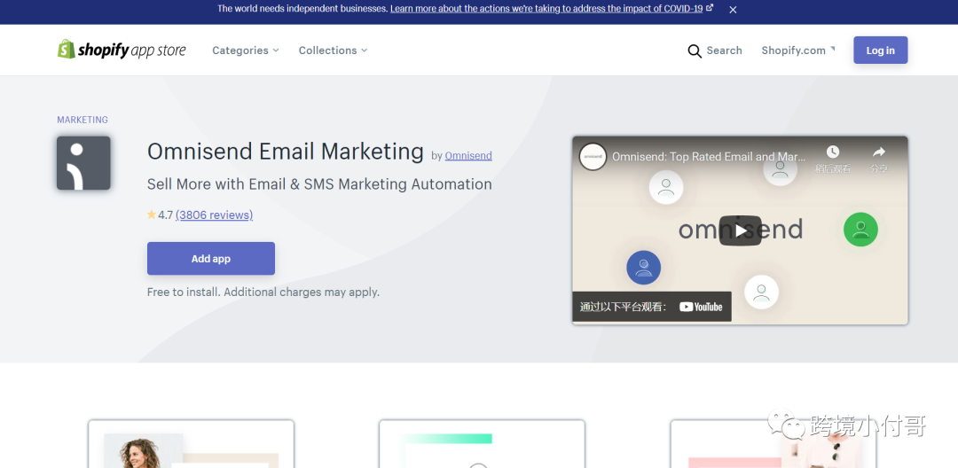Click the video Share arrow icon
958x468 pixels.
tap(878, 152)
